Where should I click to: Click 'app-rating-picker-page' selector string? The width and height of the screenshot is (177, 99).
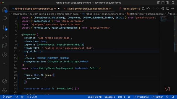click(x=54, y=38)
